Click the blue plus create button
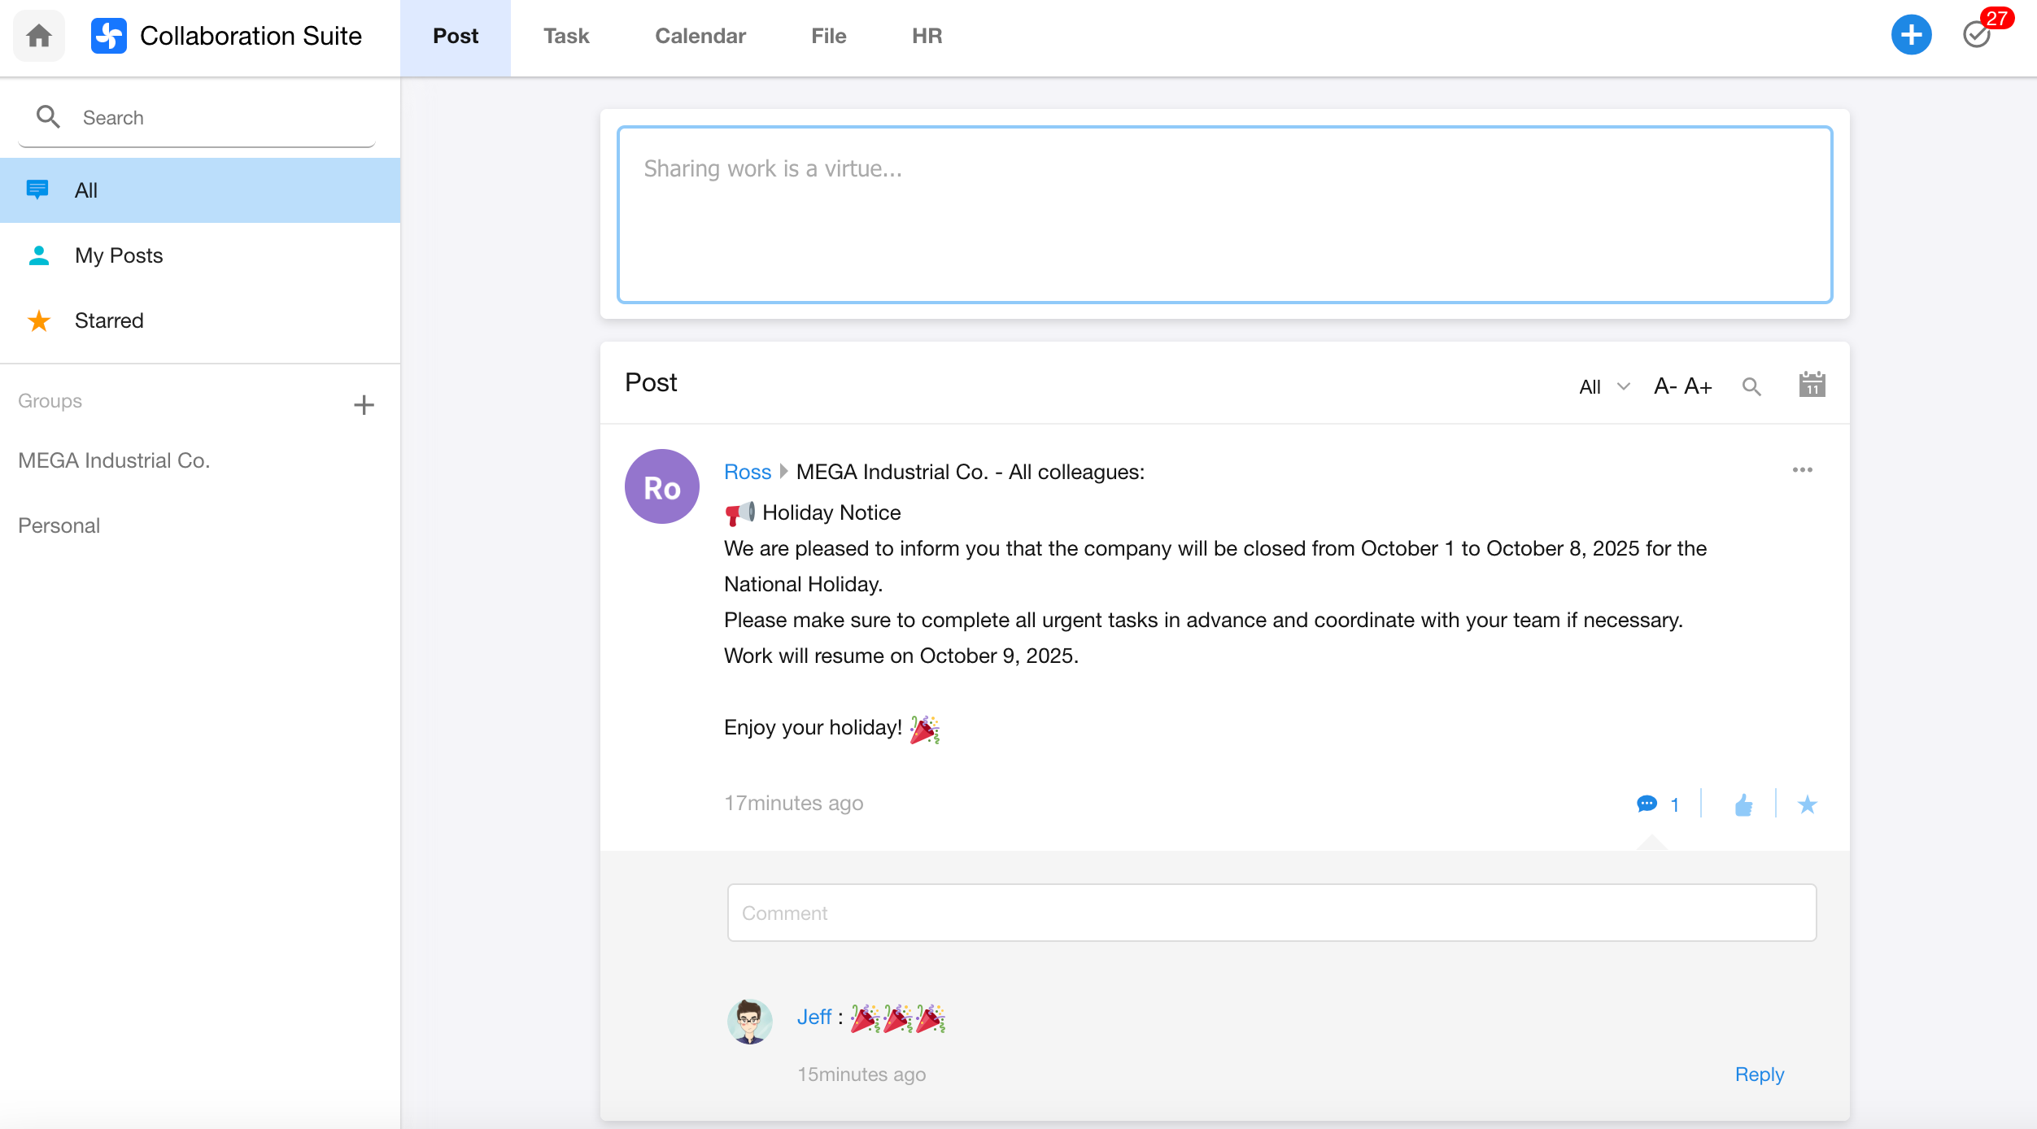Image resolution: width=2037 pixels, height=1129 pixels. click(1911, 35)
